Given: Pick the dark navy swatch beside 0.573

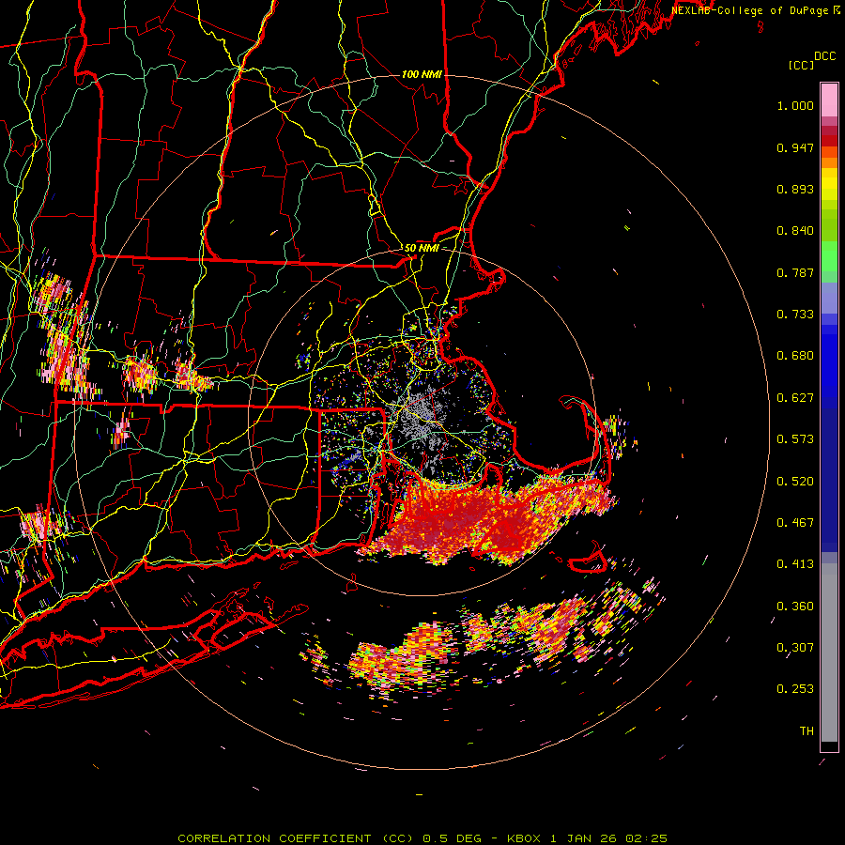Looking at the screenshot, I should point(829,474).
